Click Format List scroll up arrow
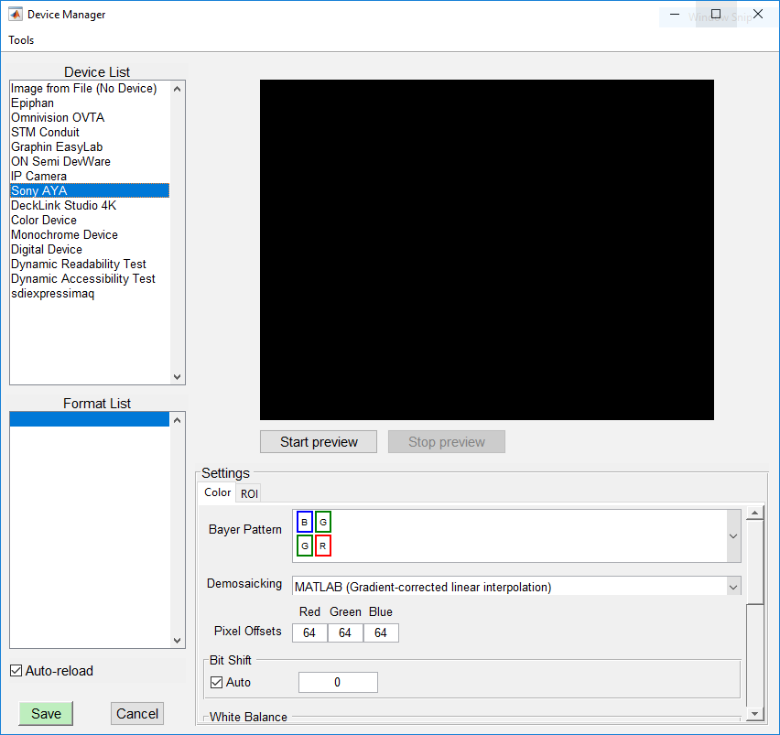 [x=177, y=421]
